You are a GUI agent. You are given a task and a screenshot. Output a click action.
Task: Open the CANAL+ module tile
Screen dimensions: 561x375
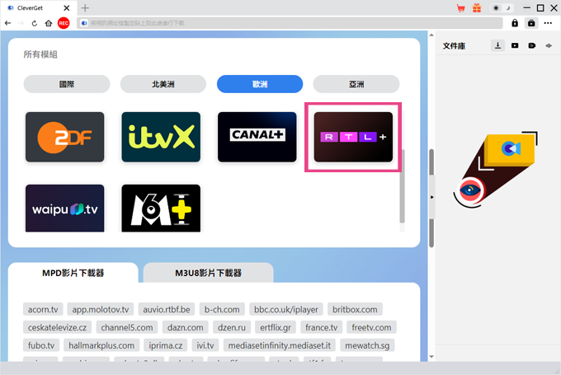tap(257, 137)
